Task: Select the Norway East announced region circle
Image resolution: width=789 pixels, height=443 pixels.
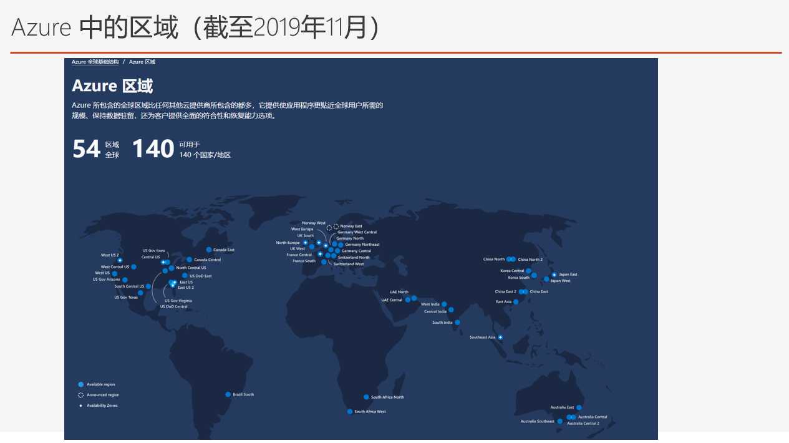Action: click(x=336, y=226)
